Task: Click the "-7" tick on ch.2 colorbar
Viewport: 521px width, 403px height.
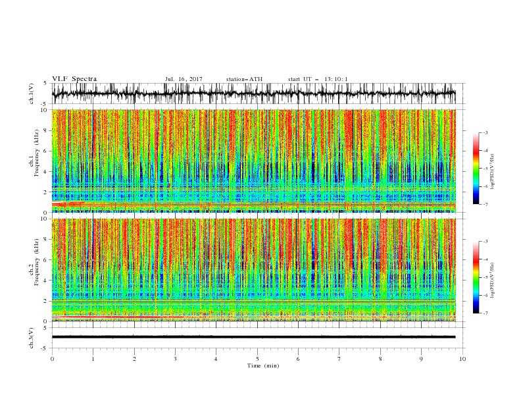Action: (485, 313)
